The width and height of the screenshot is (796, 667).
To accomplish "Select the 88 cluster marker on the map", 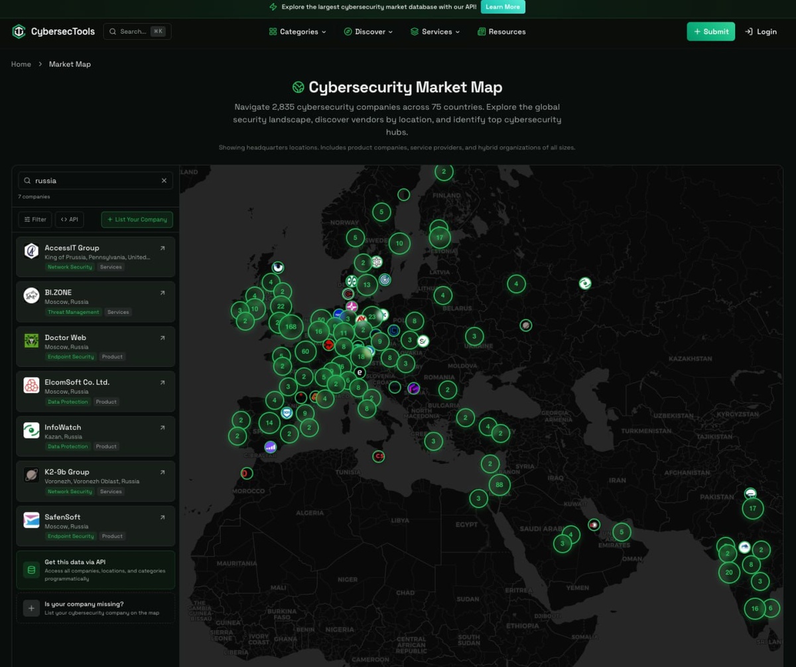I will point(499,485).
